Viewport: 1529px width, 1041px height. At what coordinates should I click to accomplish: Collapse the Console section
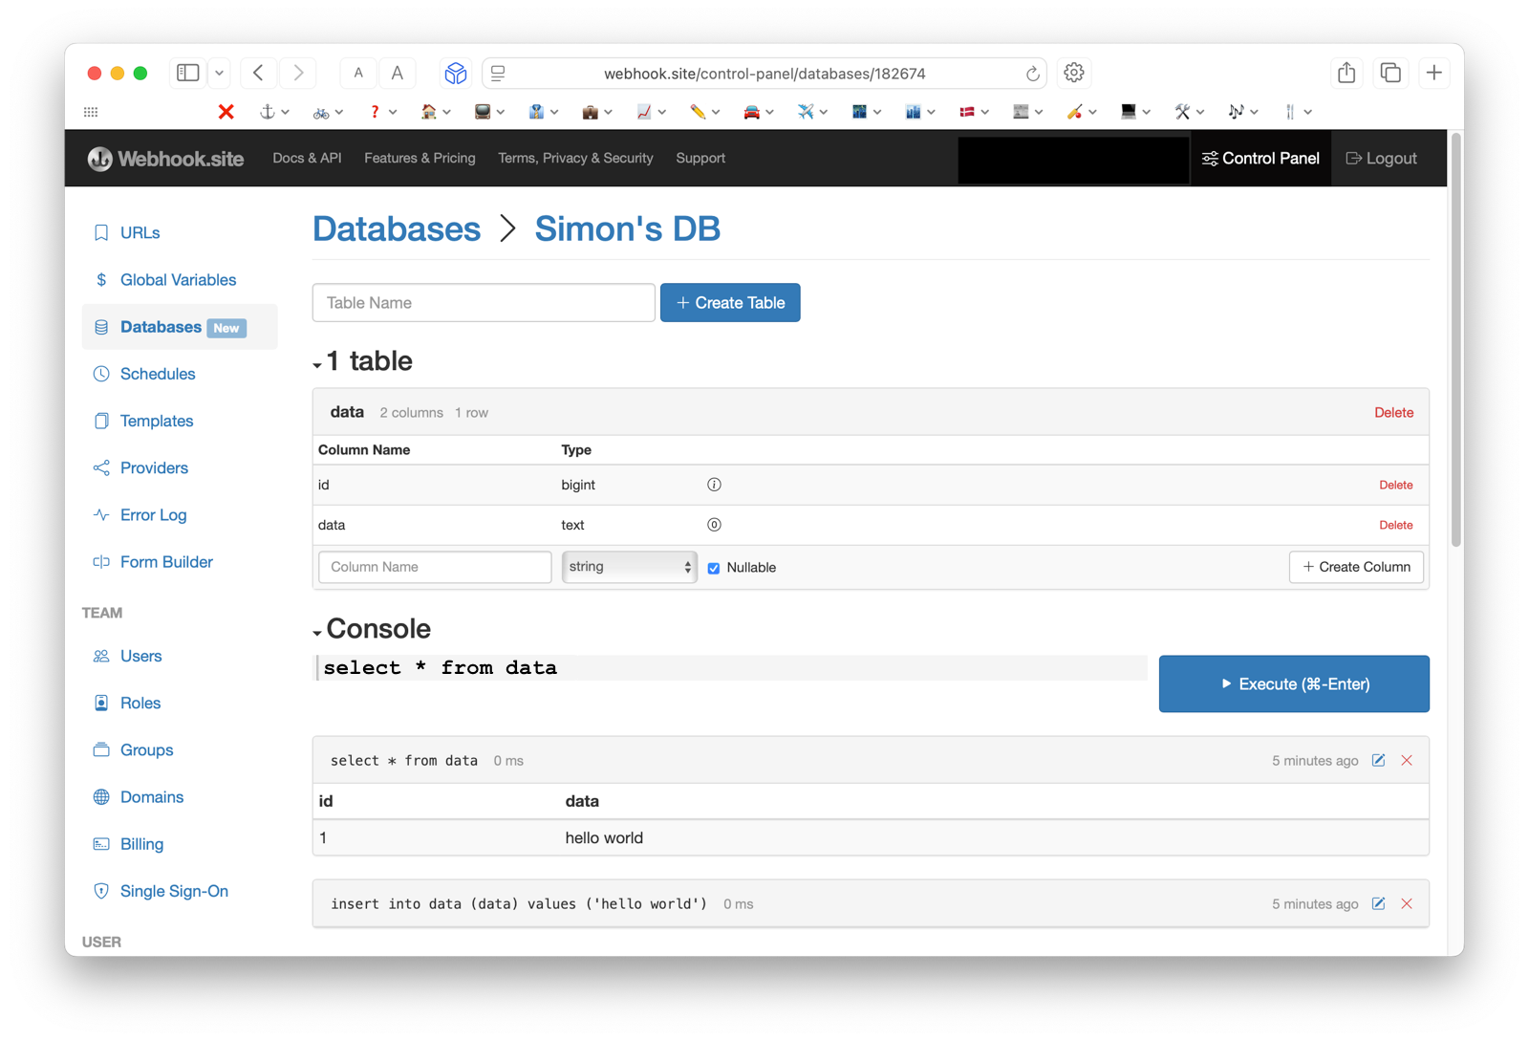click(317, 632)
